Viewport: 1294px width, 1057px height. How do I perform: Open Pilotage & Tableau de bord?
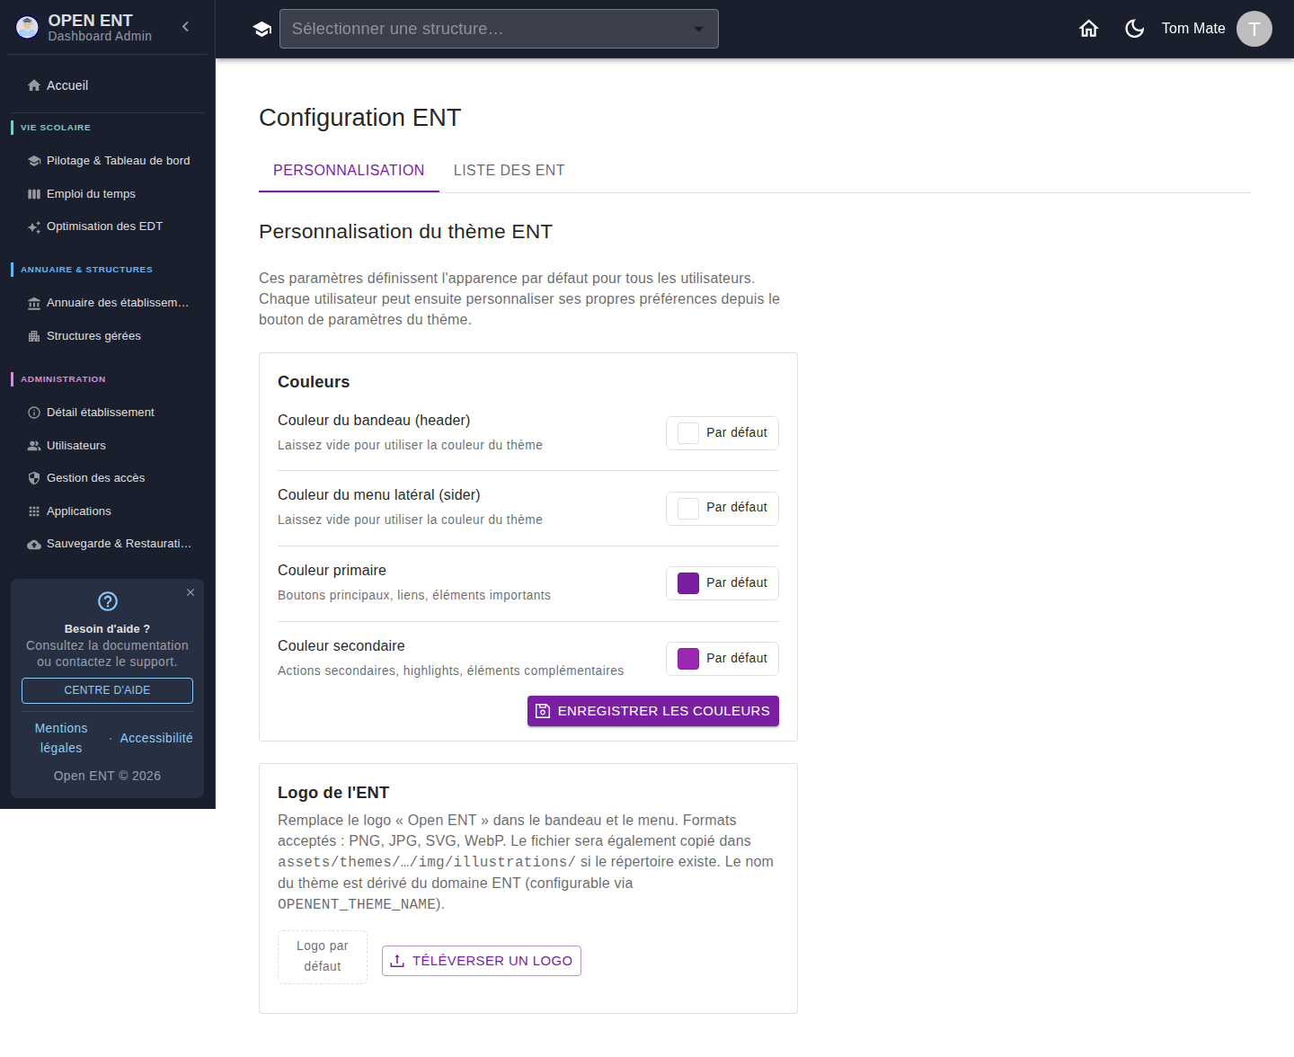coord(107,161)
